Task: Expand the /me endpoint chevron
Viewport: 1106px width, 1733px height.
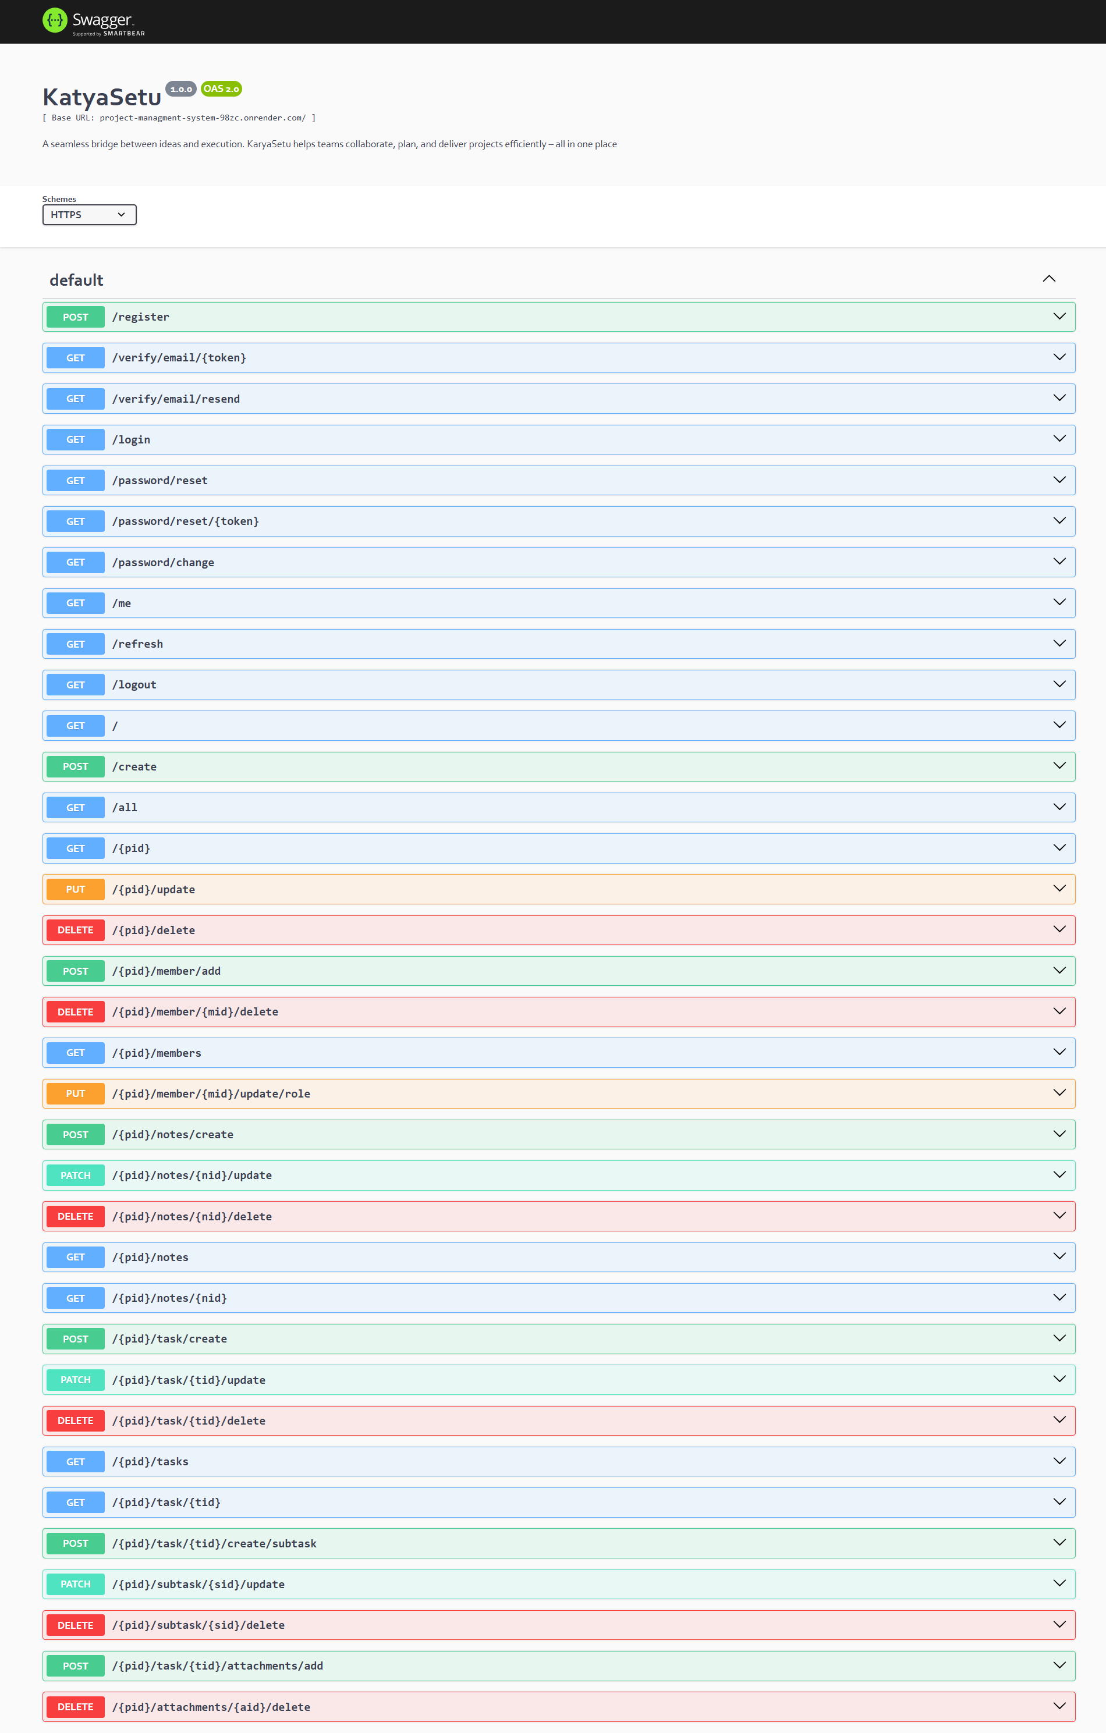Action: click(1059, 602)
